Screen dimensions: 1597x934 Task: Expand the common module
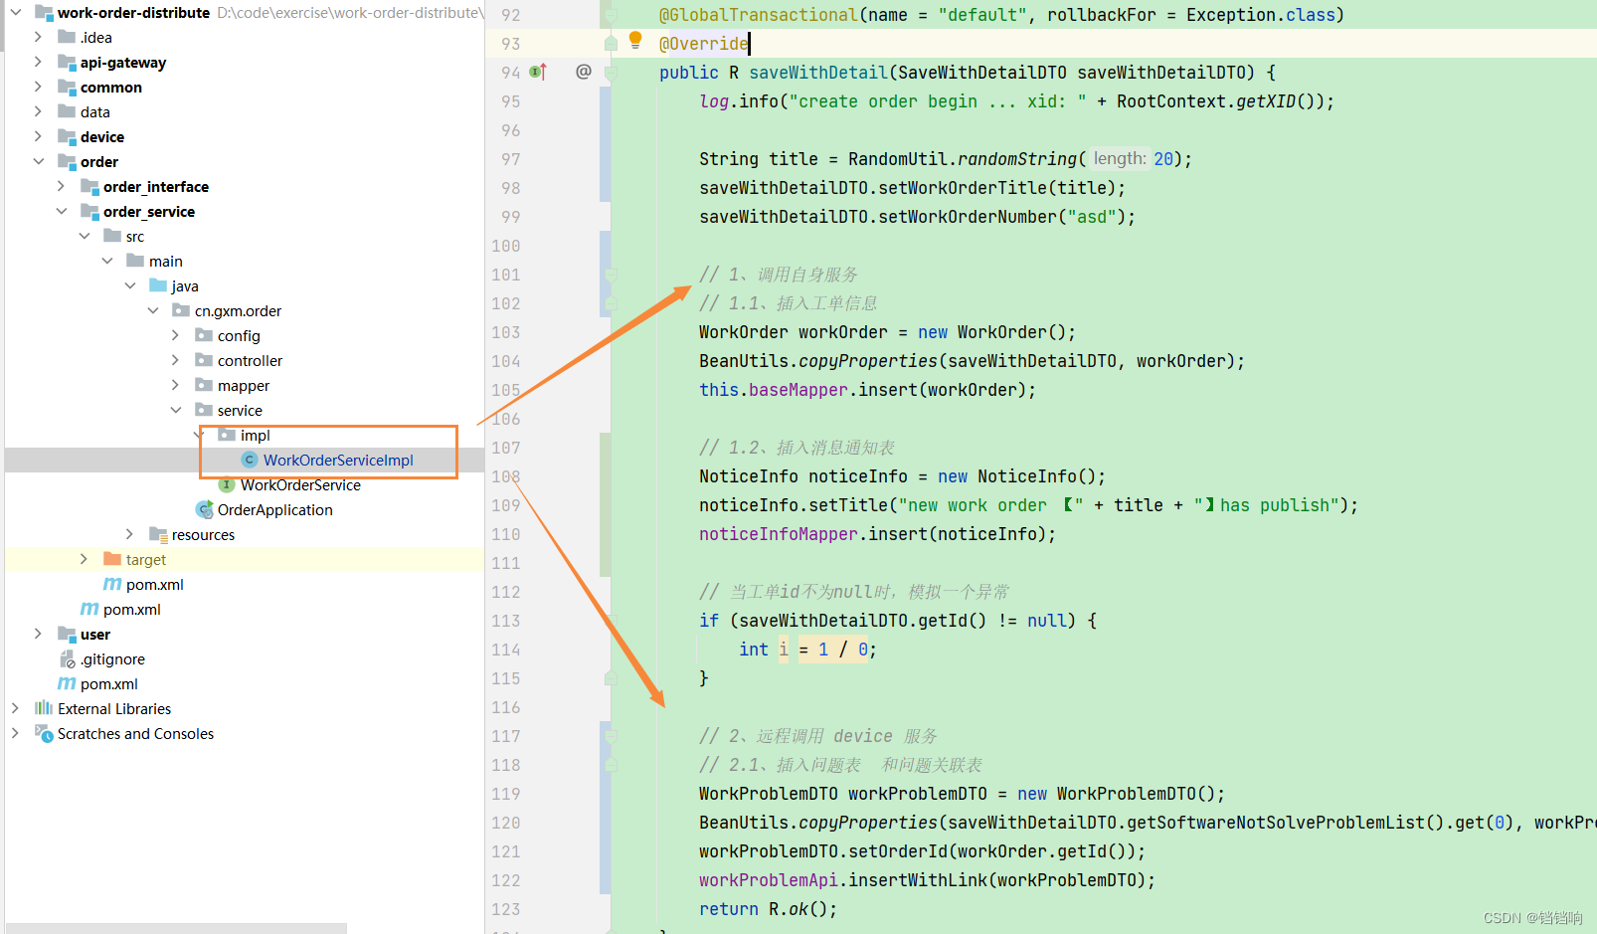[x=38, y=87]
